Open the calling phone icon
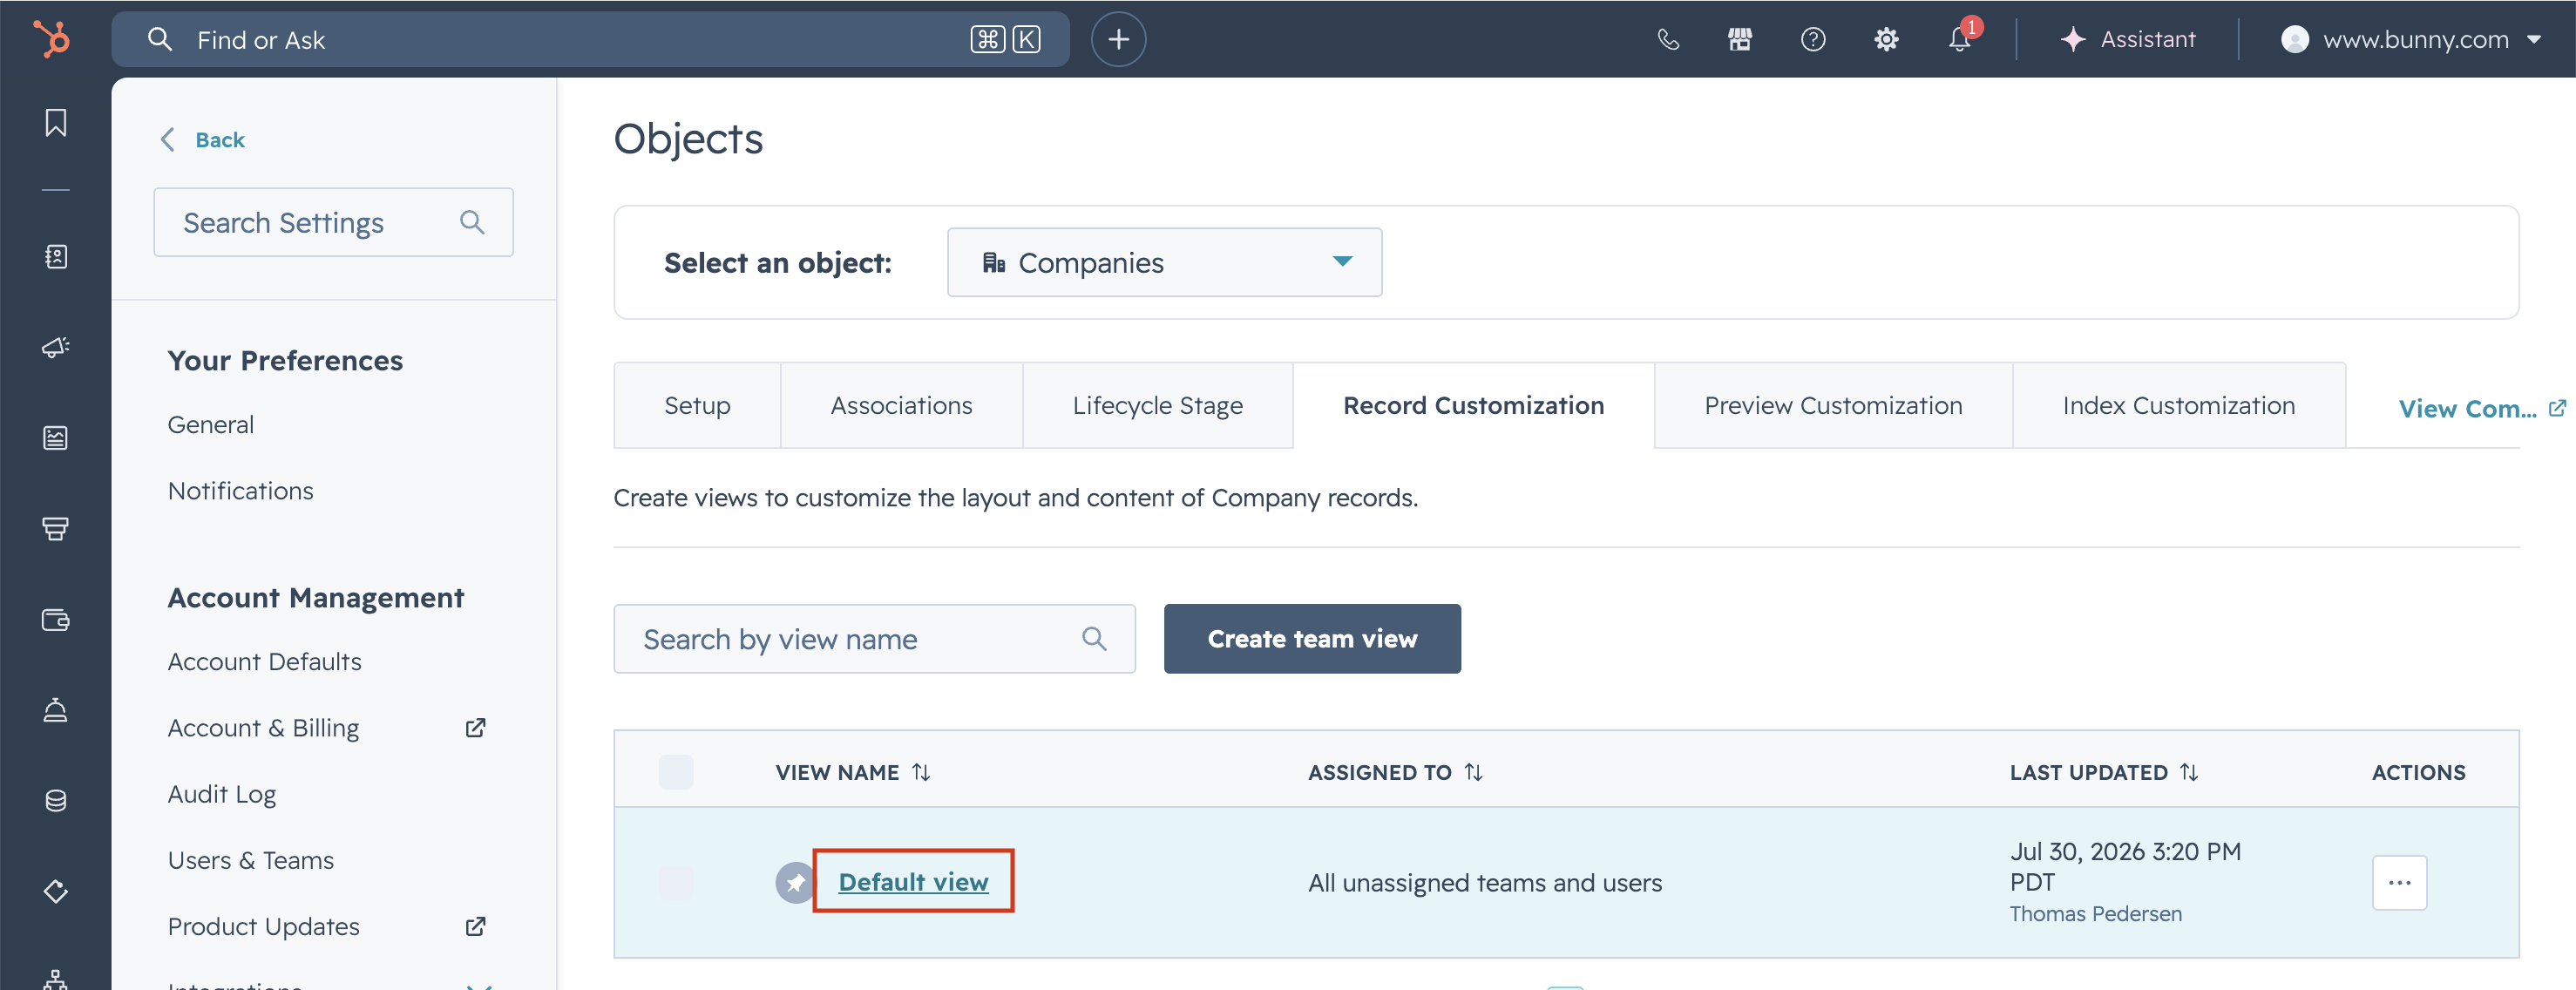Image resolution: width=2576 pixels, height=990 pixels. click(x=1667, y=39)
